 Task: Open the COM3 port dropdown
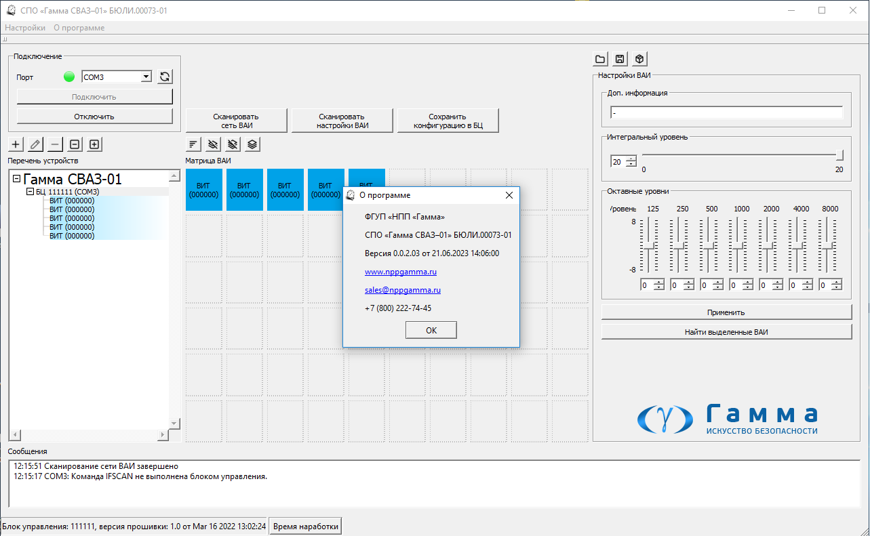[x=146, y=77]
